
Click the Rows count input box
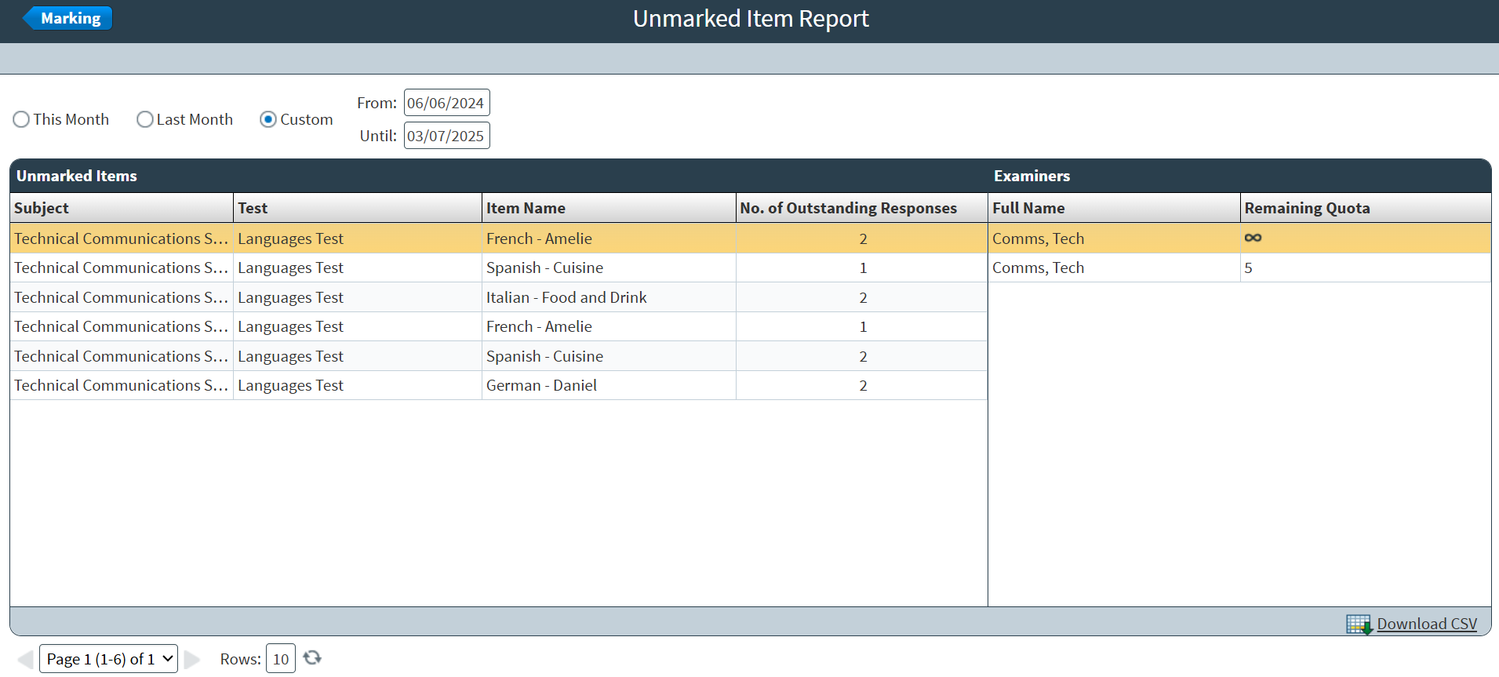tap(280, 659)
